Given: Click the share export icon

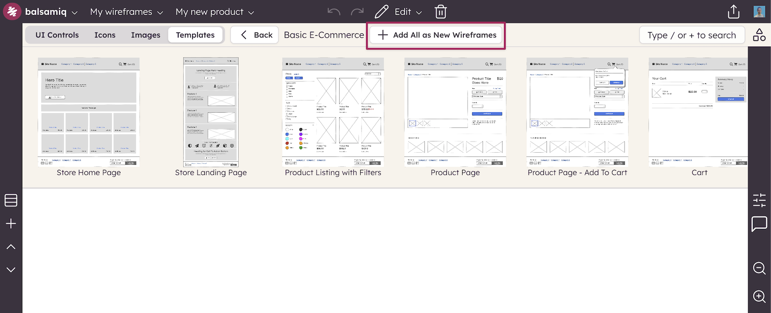Looking at the screenshot, I should tap(733, 12).
